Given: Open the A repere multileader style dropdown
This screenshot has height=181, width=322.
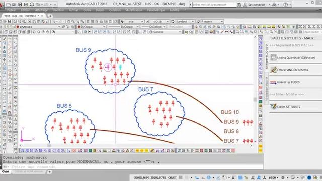Looking at the screenshot, I should 212,21.
